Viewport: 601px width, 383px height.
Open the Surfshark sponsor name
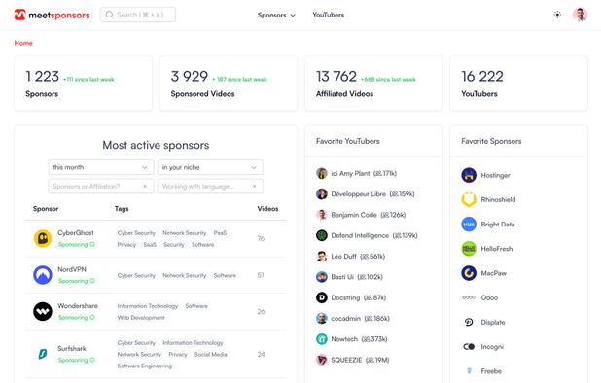(x=72, y=348)
